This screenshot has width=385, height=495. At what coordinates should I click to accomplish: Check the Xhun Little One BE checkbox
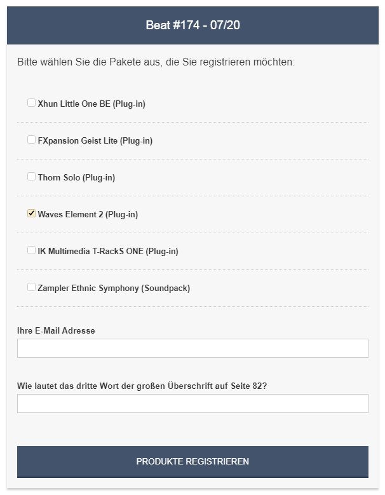coord(31,103)
